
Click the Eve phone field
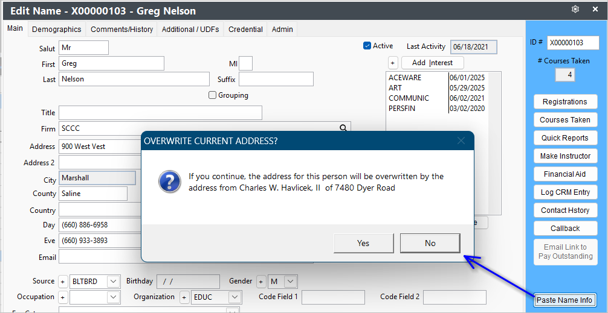(100, 241)
